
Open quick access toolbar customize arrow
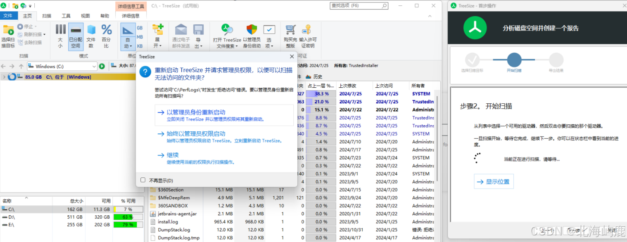[x=30, y=6]
